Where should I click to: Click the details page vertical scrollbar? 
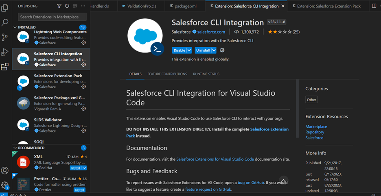click(298, 109)
